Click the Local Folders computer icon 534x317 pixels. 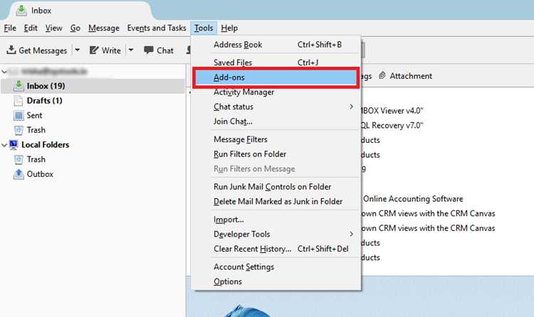14,145
